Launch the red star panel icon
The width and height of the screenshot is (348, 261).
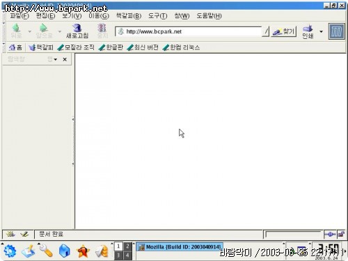[83, 251]
